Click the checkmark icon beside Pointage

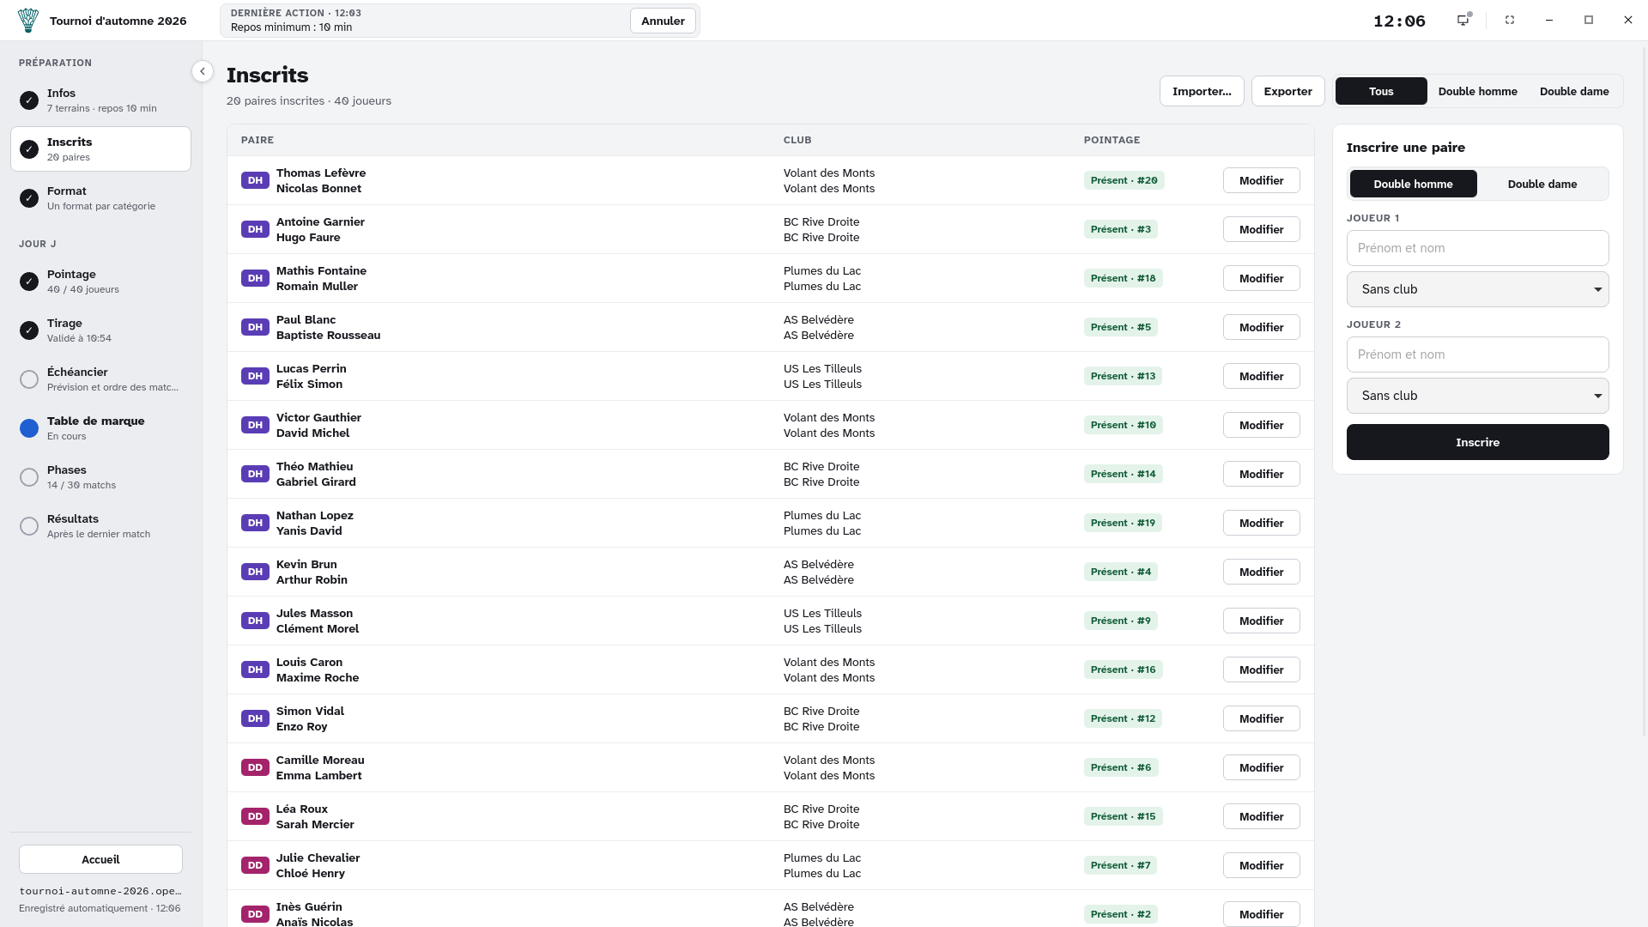coord(29,282)
